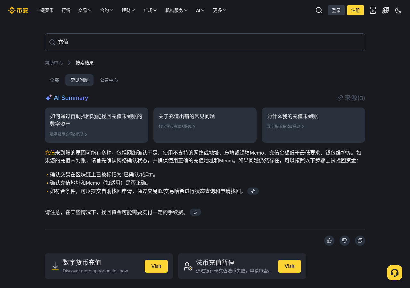This screenshot has height=288, width=410.
Task: Click 数字货币充值&提现 under 为什么我的充值未到账
Action: (285, 126)
